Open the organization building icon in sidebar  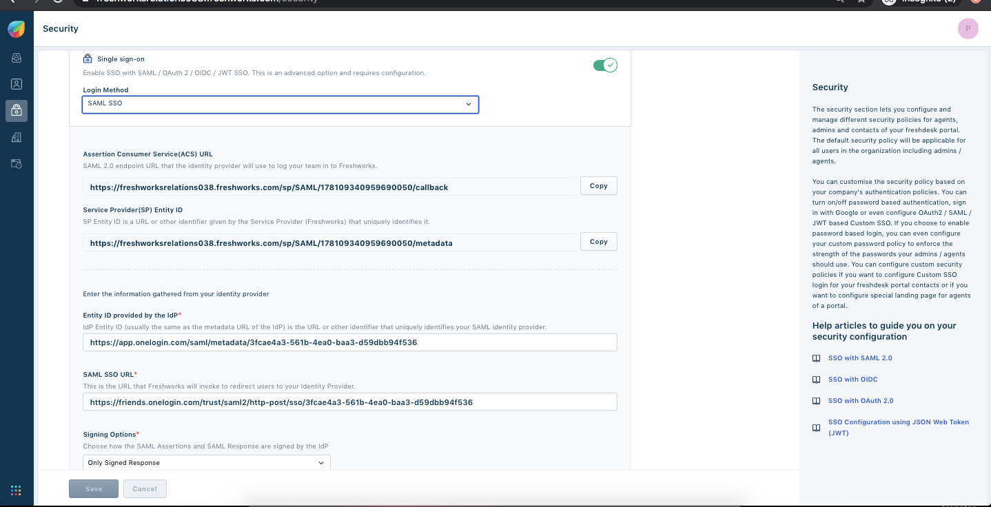17,137
